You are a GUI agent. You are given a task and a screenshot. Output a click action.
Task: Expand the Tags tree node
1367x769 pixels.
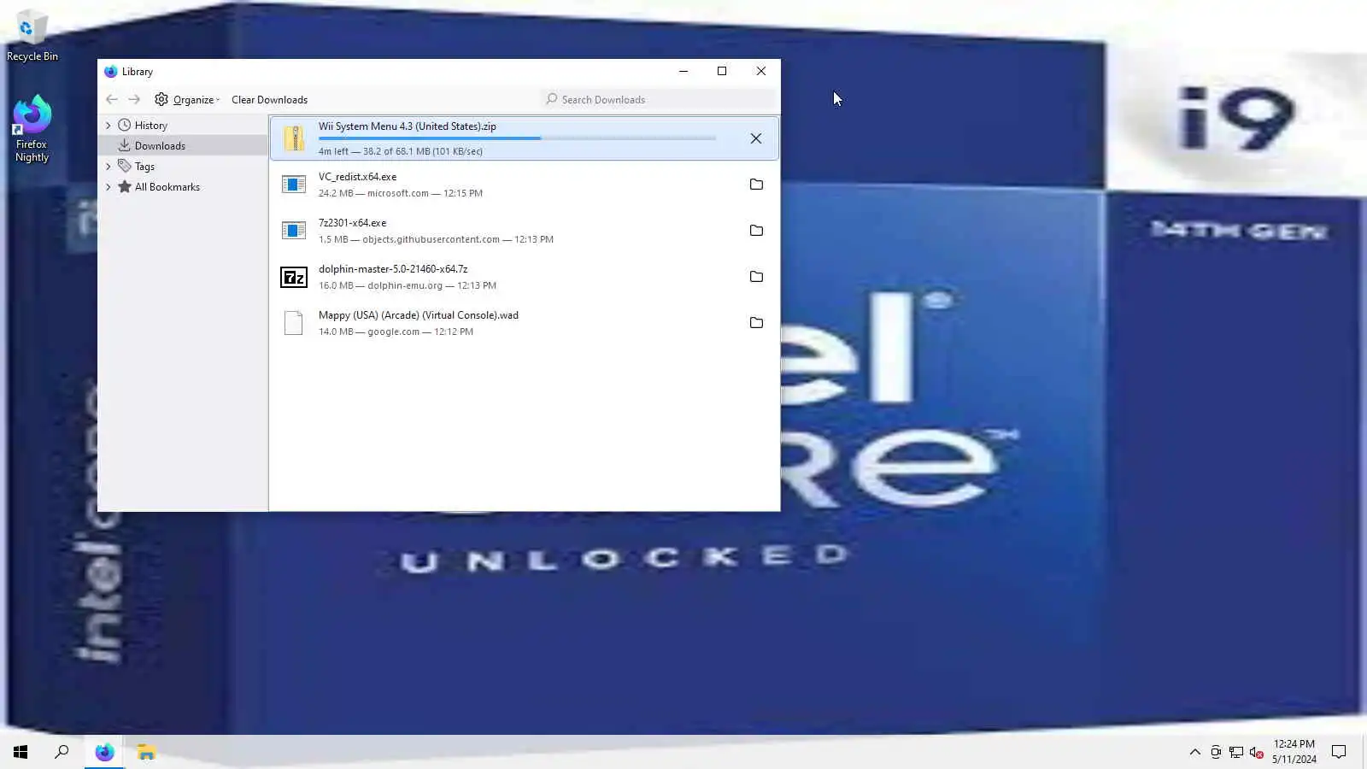[x=109, y=167]
